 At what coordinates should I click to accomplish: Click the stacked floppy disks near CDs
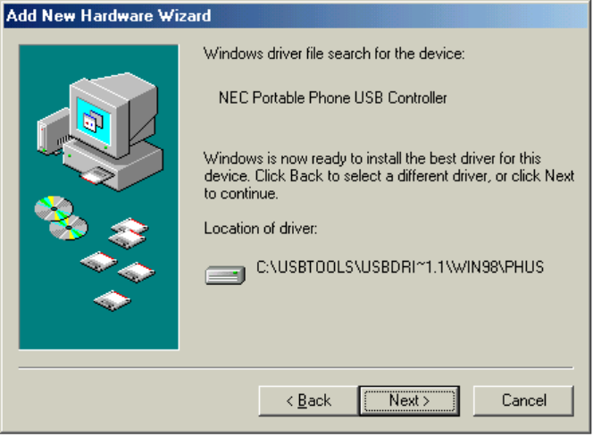[x=129, y=233]
